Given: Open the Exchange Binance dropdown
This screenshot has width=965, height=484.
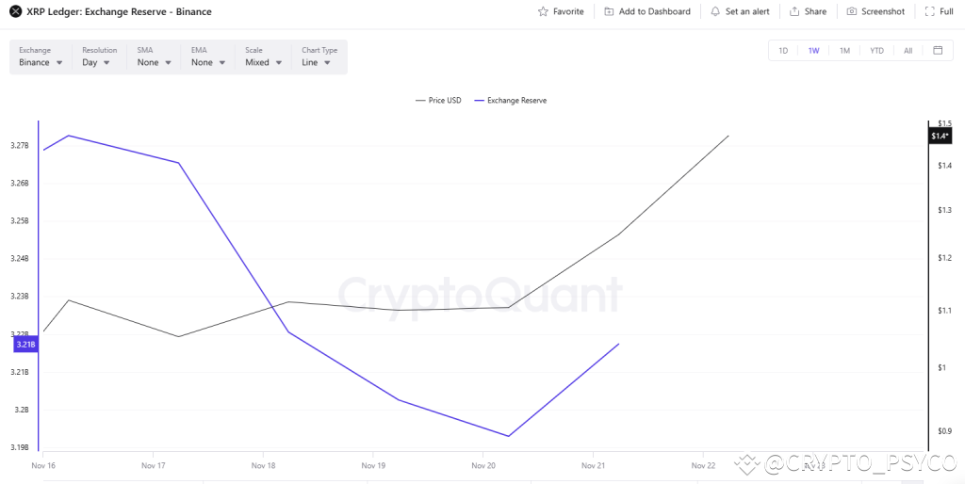Looking at the screenshot, I should coord(41,62).
